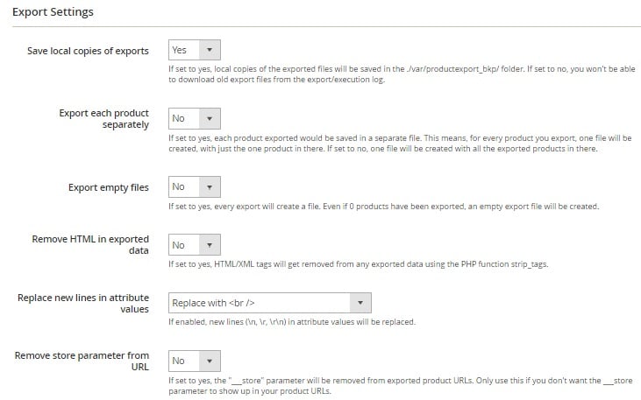Click help text about each product saved separately

400,144
